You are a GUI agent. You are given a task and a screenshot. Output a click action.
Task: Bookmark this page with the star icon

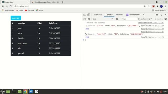point(149,6)
